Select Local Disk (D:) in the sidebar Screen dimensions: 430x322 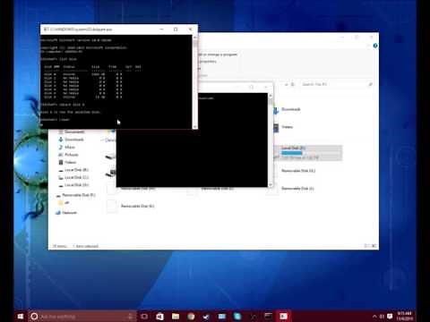pyautogui.click(x=73, y=185)
